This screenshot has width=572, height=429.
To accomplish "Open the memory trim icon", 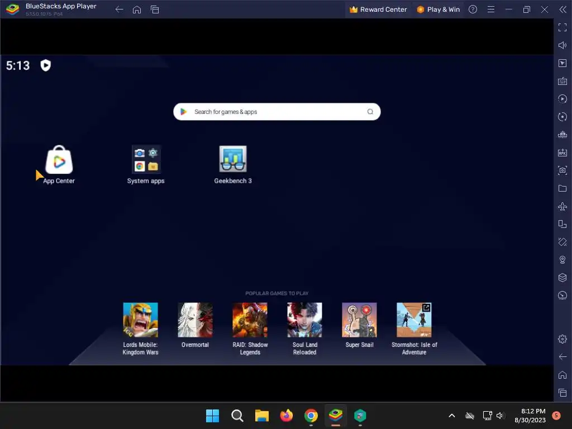I will 563,135.
